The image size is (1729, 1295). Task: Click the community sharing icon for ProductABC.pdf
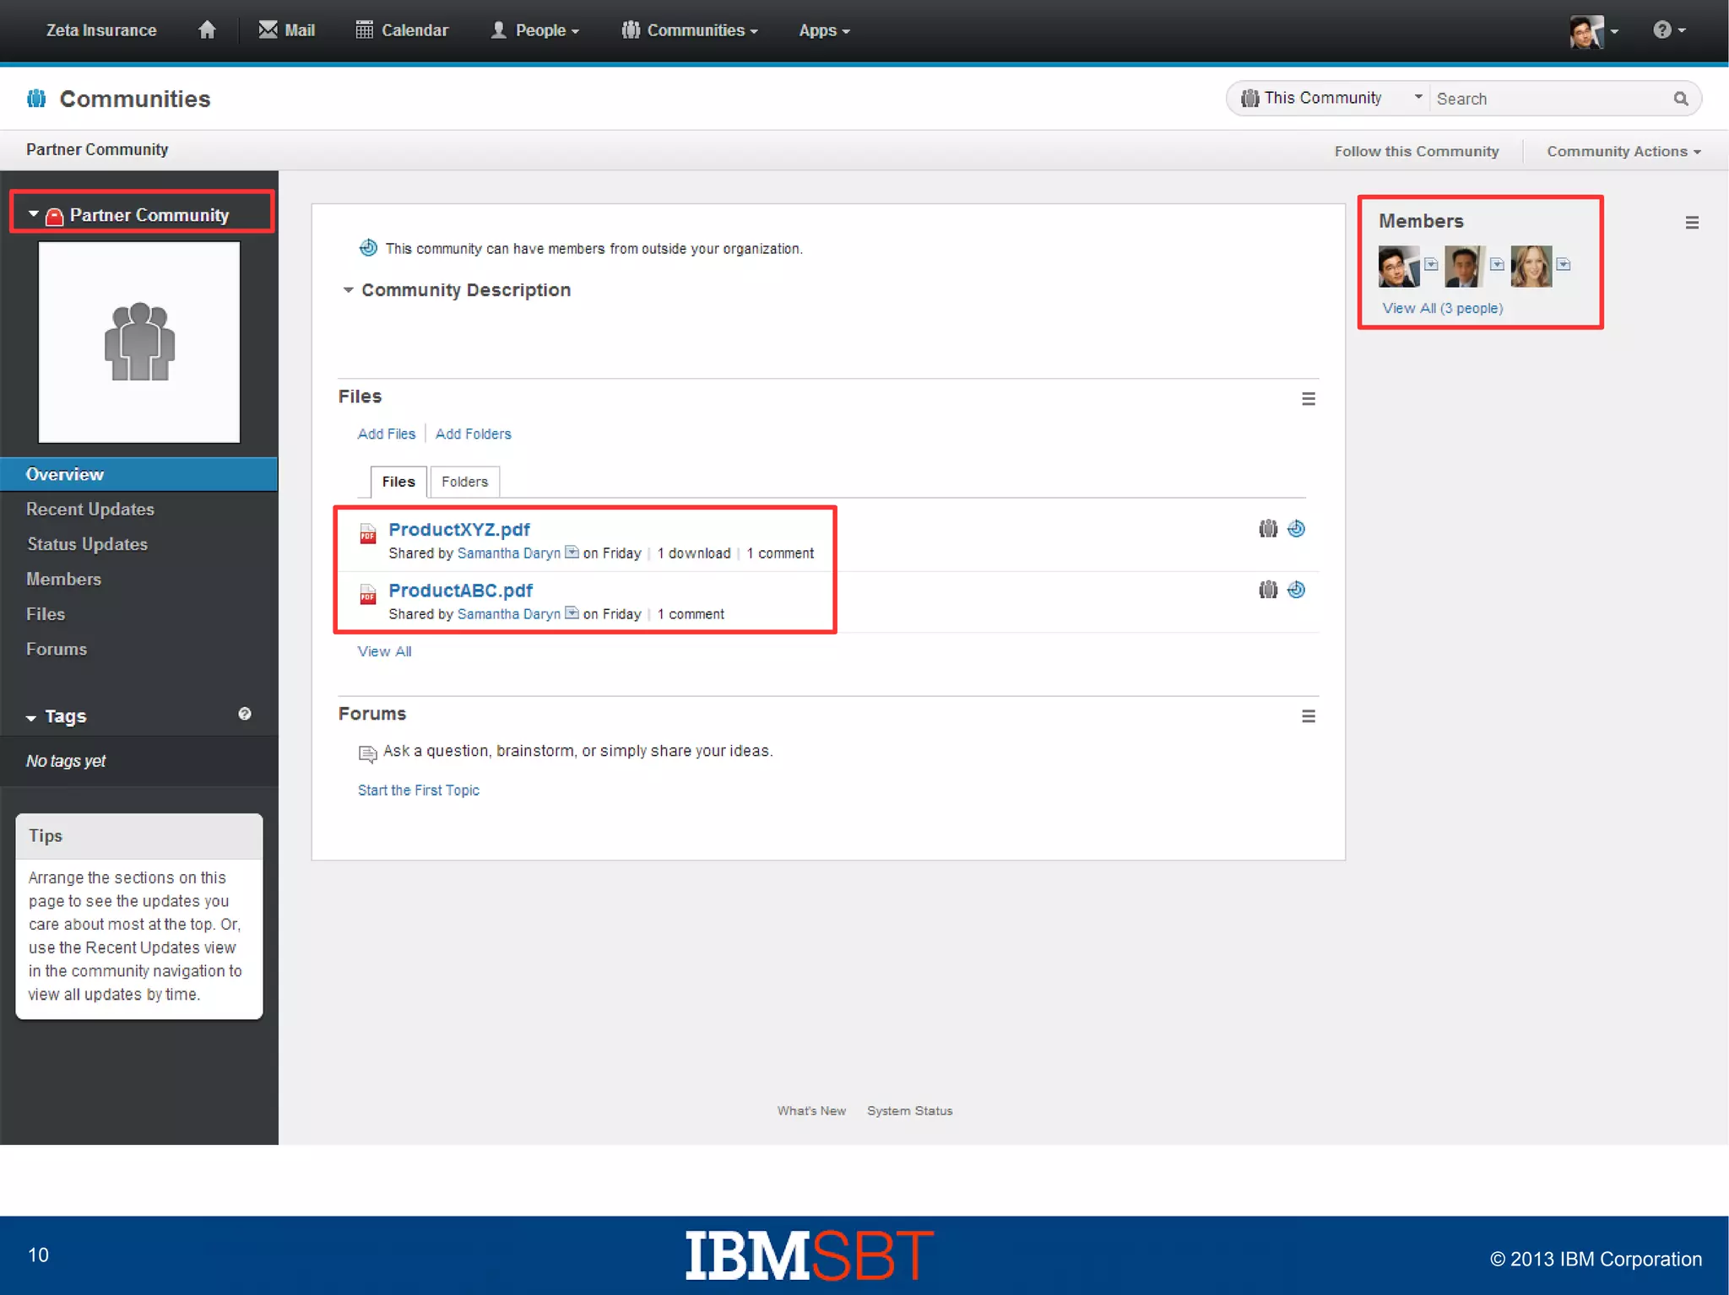pos(1268,589)
